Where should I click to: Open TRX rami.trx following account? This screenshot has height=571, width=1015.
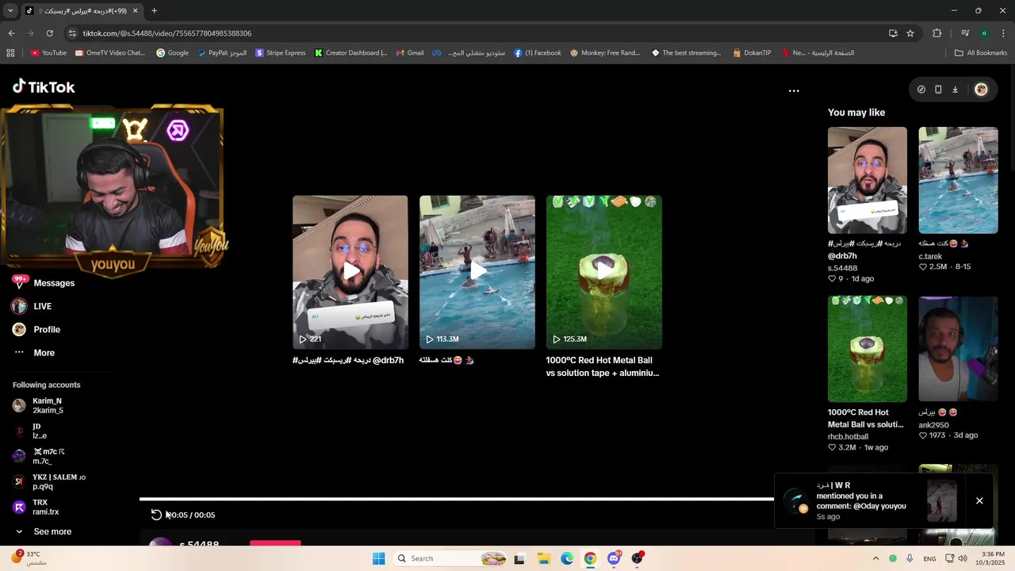45,508
